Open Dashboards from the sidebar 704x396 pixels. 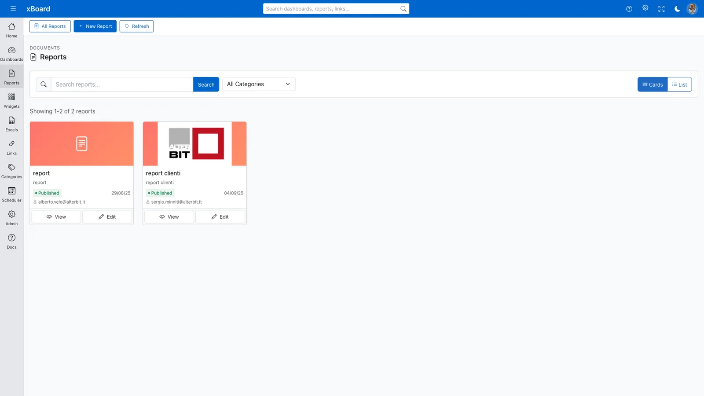coord(12,54)
